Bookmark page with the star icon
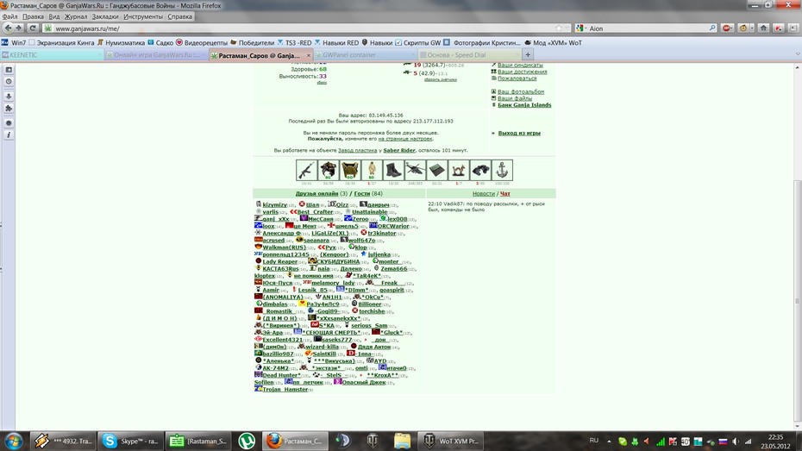The height and width of the screenshot is (451, 802). pyautogui.click(x=559, y=28)
